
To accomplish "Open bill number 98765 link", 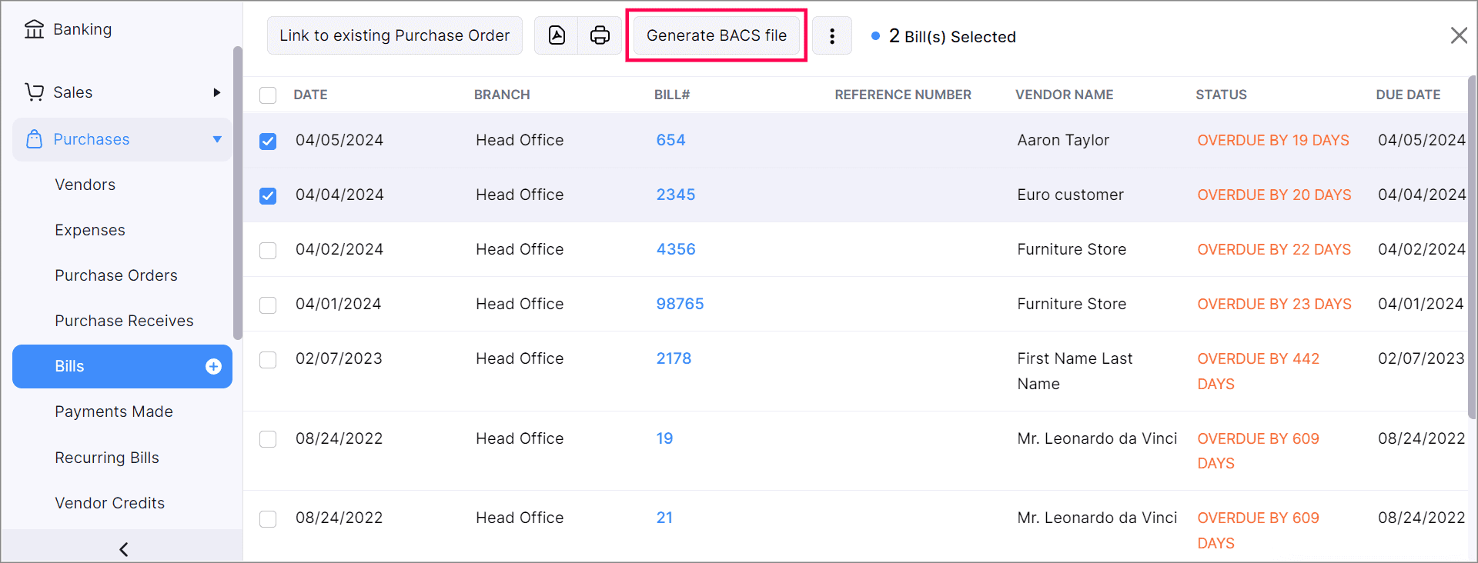I will 680,304.
